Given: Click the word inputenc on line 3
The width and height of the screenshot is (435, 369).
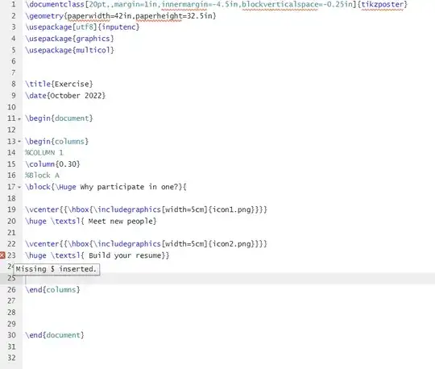Looking at the screenshot, I should [118, 27].
